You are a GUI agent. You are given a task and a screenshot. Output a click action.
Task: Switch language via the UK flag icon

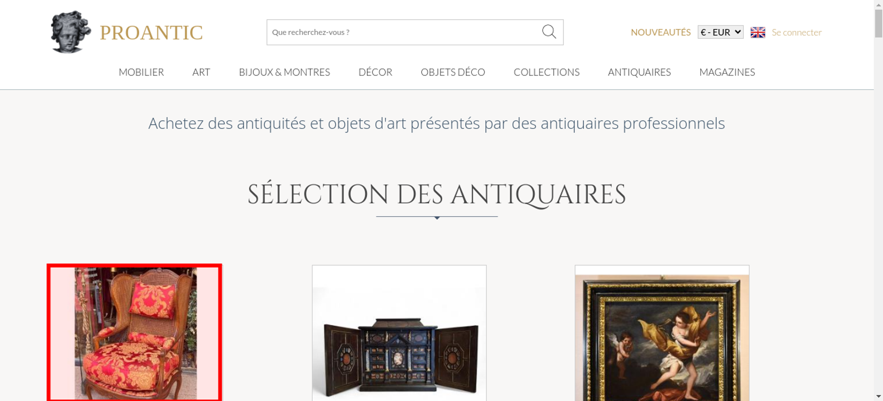758,32
